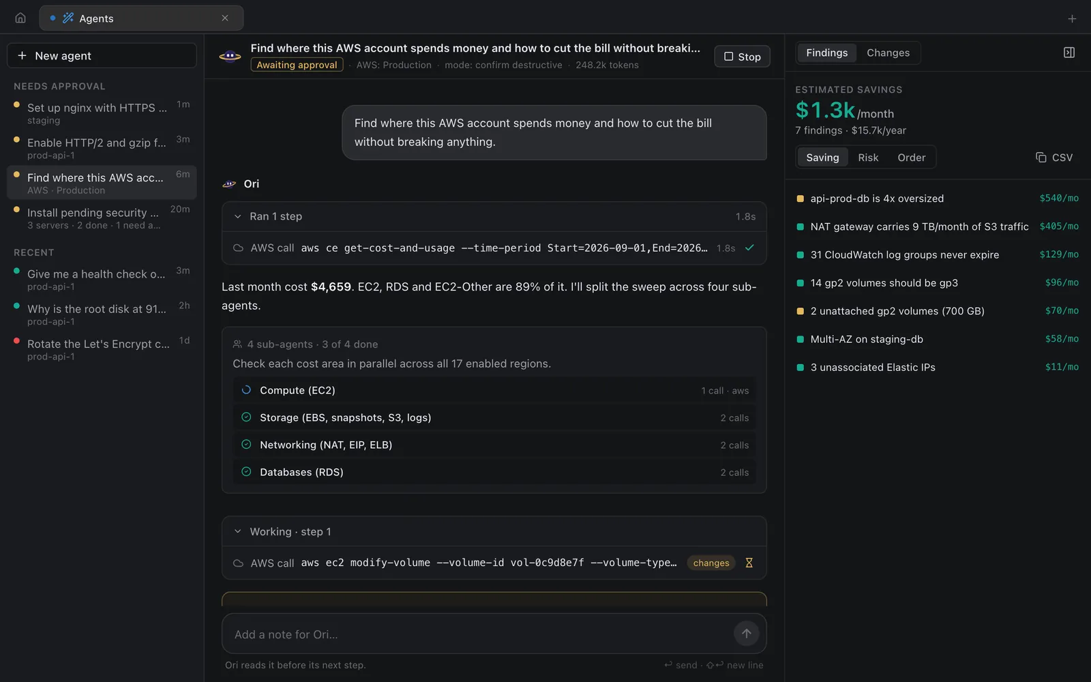Switch to the Changes tab

click(888, 53)
